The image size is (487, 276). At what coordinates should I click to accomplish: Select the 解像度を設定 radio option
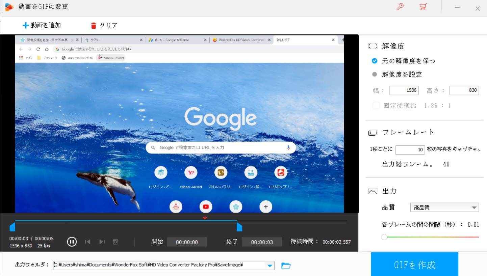coord(375,75)
